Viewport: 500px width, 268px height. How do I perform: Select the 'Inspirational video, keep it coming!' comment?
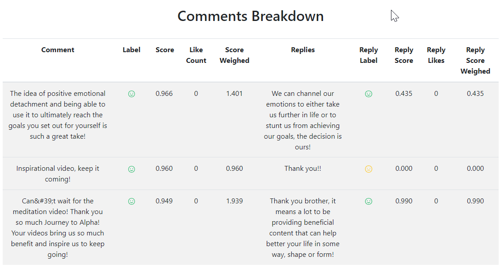coord(58,174)
